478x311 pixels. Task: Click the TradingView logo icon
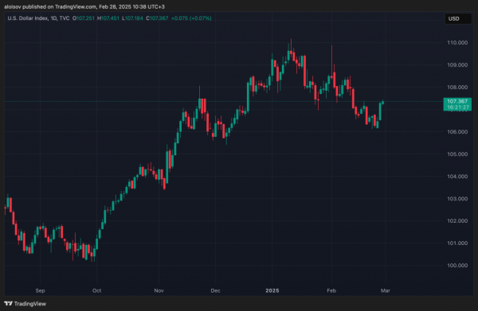point(8,303)
